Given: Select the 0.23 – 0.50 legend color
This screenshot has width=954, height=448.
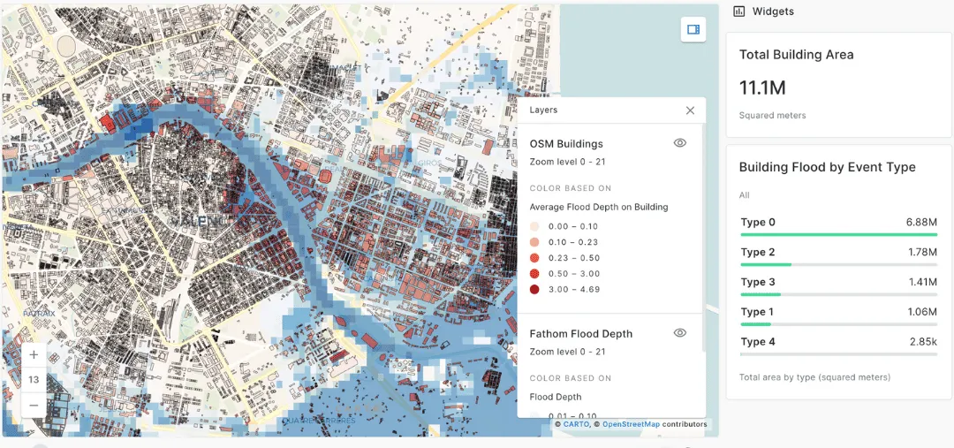Looking at the screenshot, I should pyautogui.click(x=535, y=258).
